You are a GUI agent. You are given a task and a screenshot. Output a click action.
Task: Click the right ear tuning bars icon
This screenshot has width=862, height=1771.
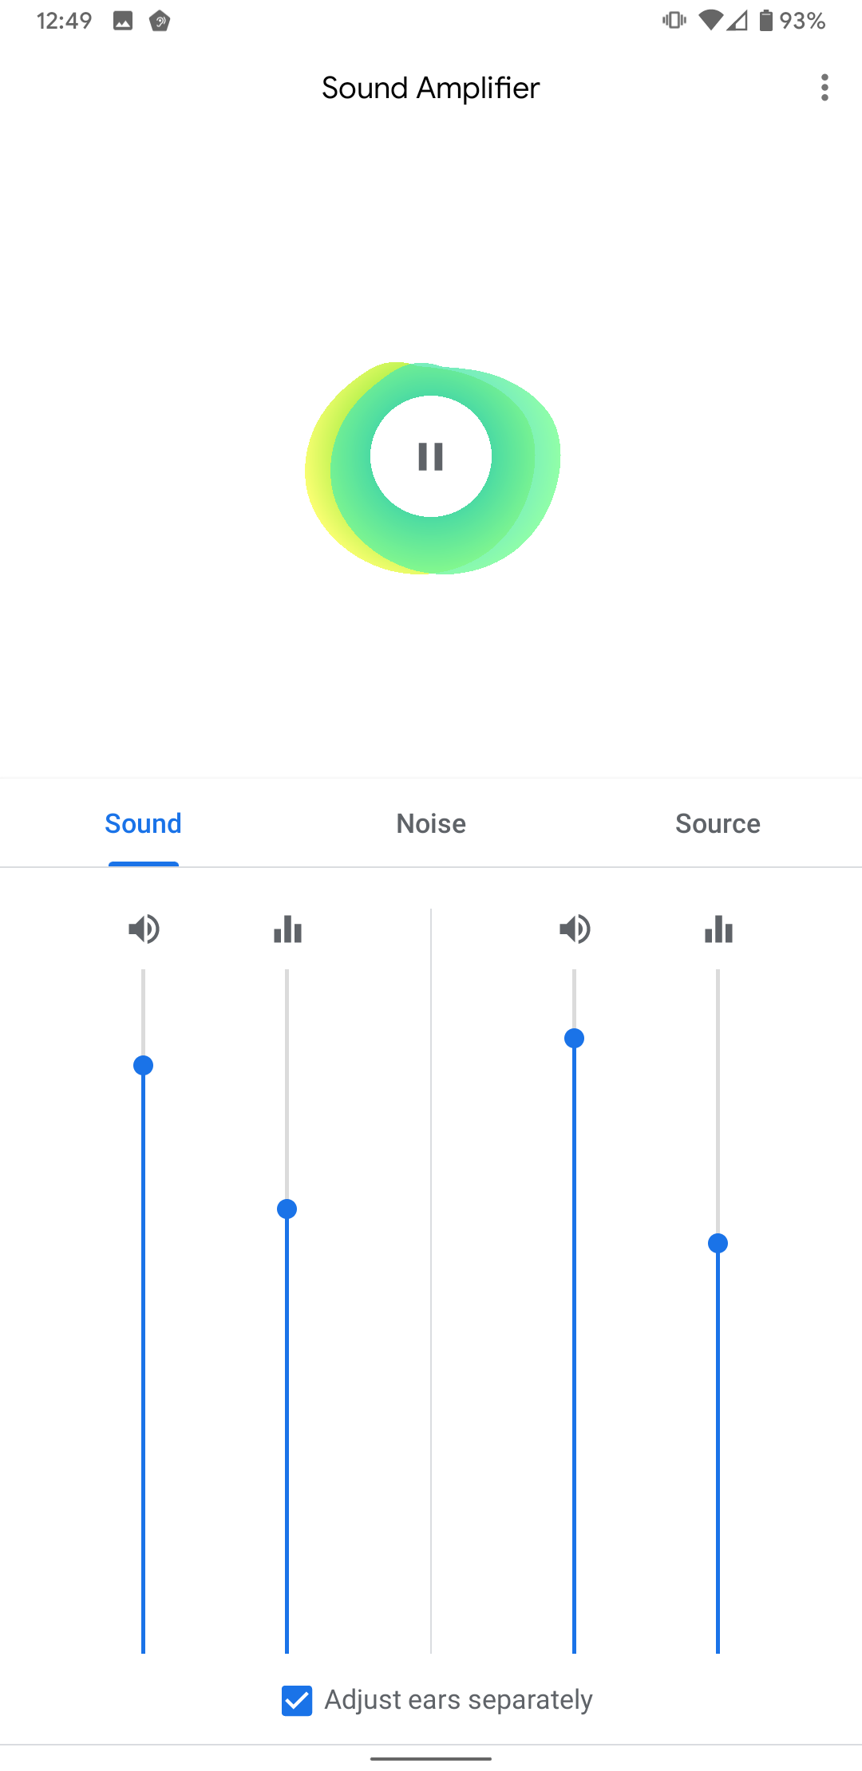(718, 929)
